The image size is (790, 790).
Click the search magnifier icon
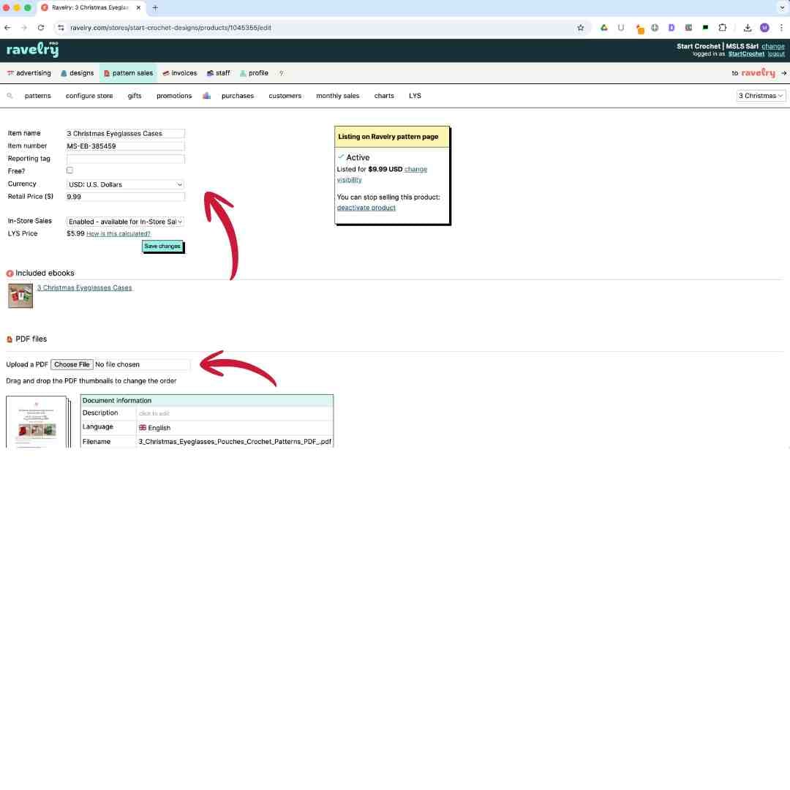(x=10, y=96)
